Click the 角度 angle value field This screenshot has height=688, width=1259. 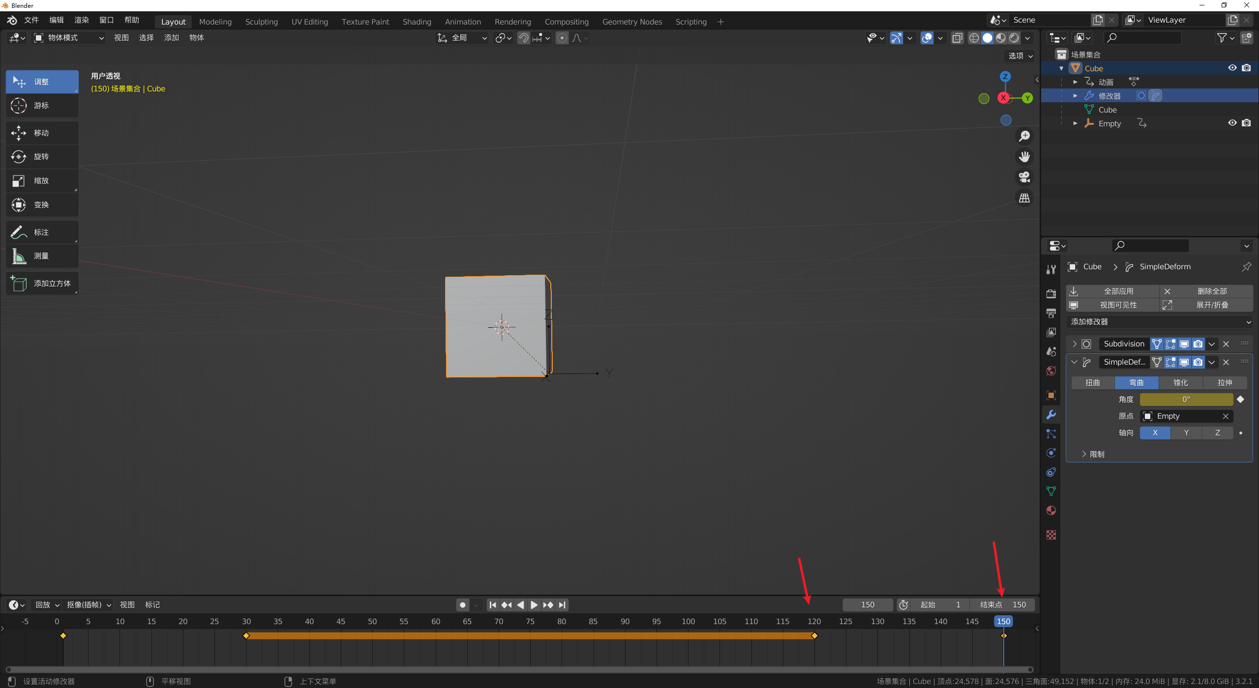(x=1186, y=400)
